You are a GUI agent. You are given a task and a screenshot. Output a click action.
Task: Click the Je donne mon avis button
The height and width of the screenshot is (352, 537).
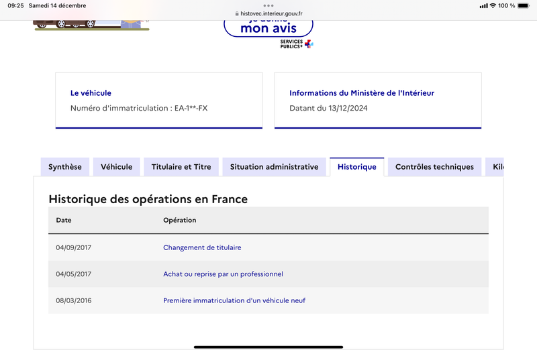(x=268, y=27)
